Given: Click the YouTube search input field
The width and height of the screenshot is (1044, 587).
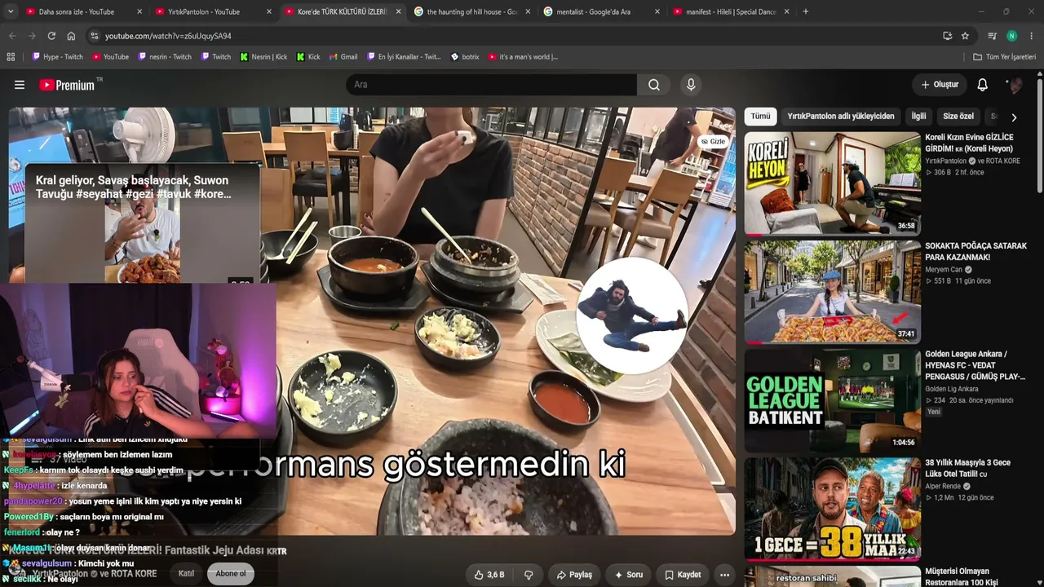Looking at the screenshot, I should [x=492, y=85].
